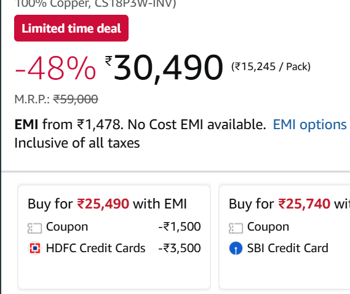This screenshot has width=350, height=294.
Task: Click the SBI bank logo icon
Action: point(236,248)
